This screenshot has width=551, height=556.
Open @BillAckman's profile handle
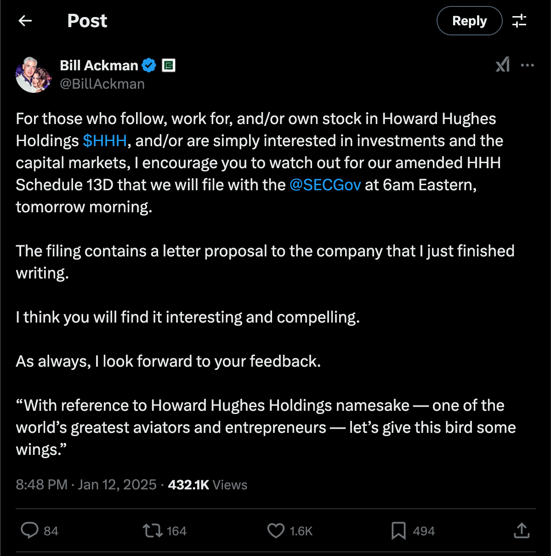coord(102,84)
